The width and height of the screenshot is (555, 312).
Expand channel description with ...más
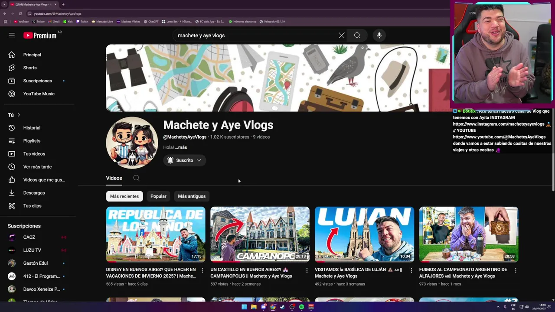pyautogui.click(x=181, y=147)
